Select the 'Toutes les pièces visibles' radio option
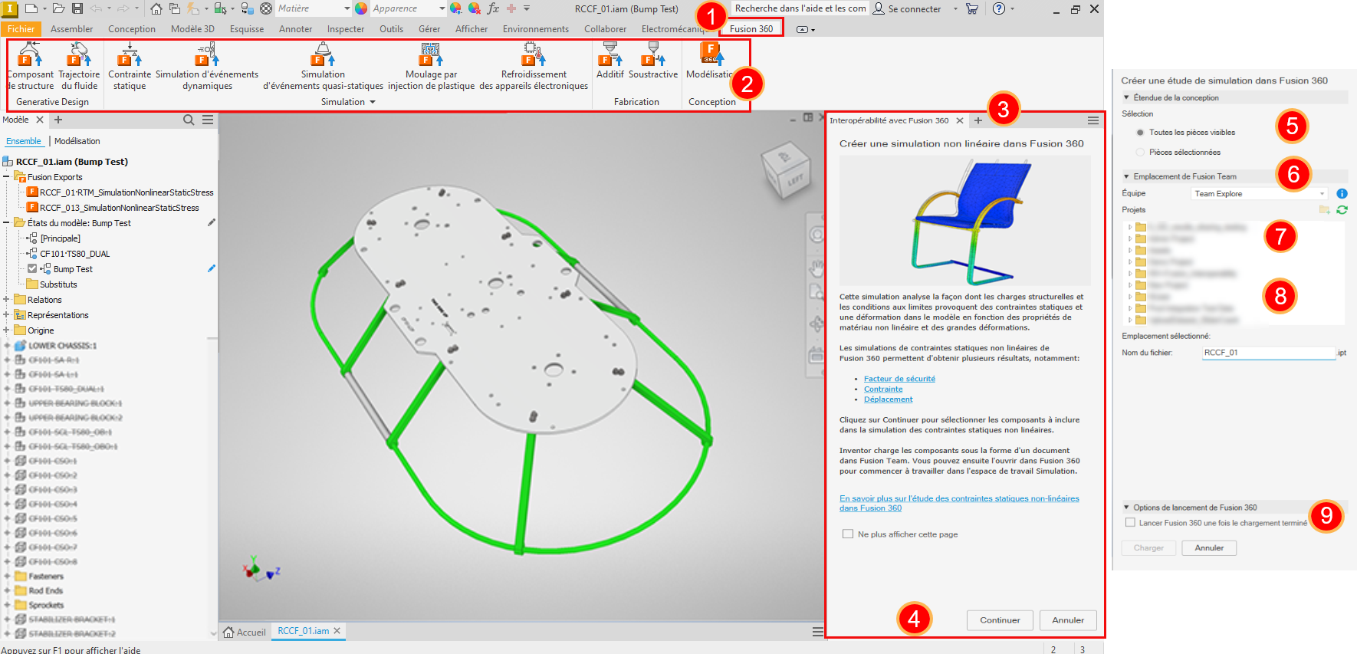 1140,133
